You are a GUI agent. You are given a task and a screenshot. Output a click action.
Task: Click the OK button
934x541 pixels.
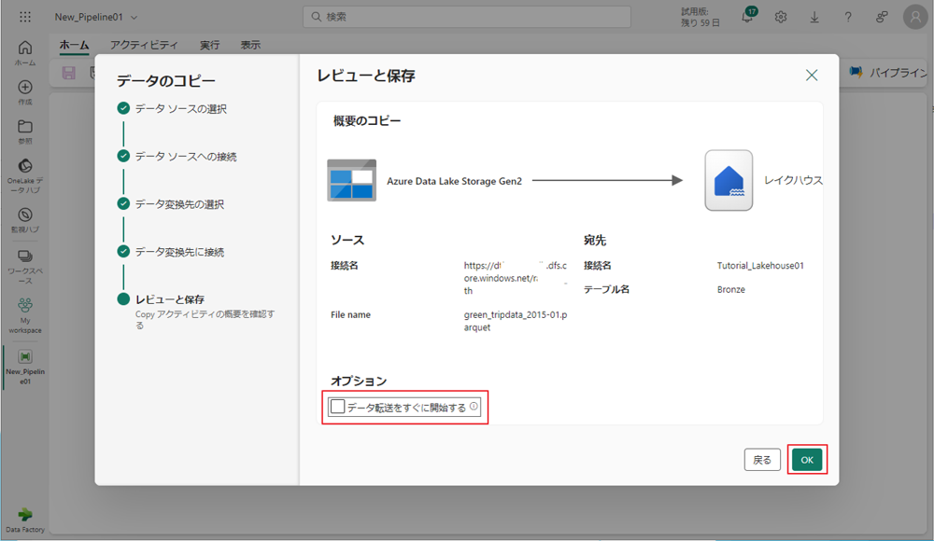click(807, 460)
